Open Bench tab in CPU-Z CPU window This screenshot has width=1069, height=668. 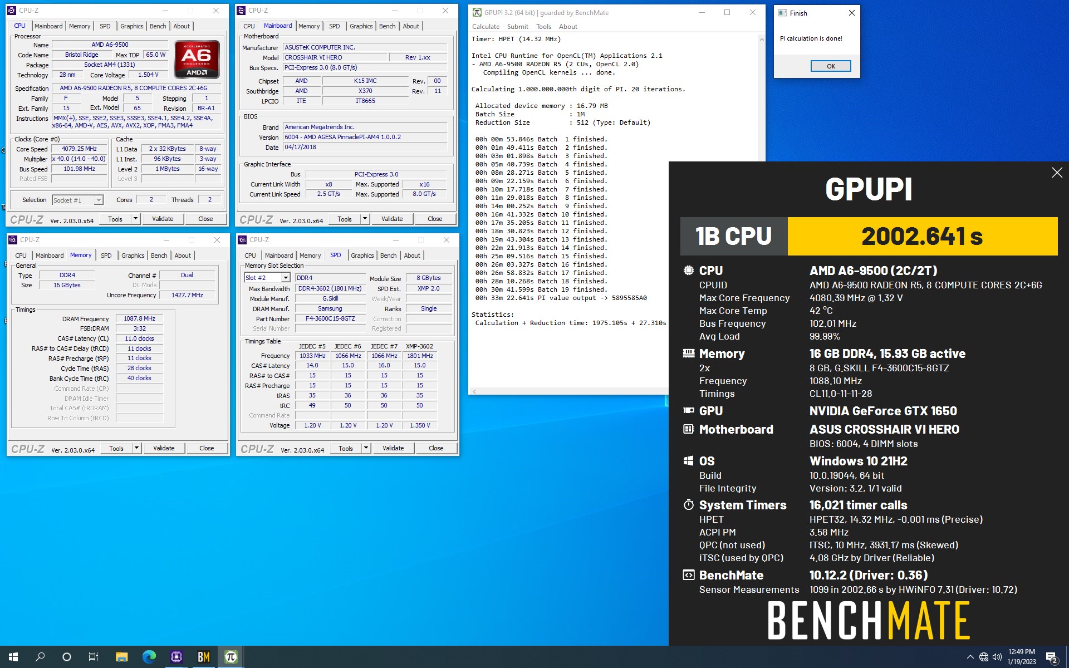click(x=158, y=26)
